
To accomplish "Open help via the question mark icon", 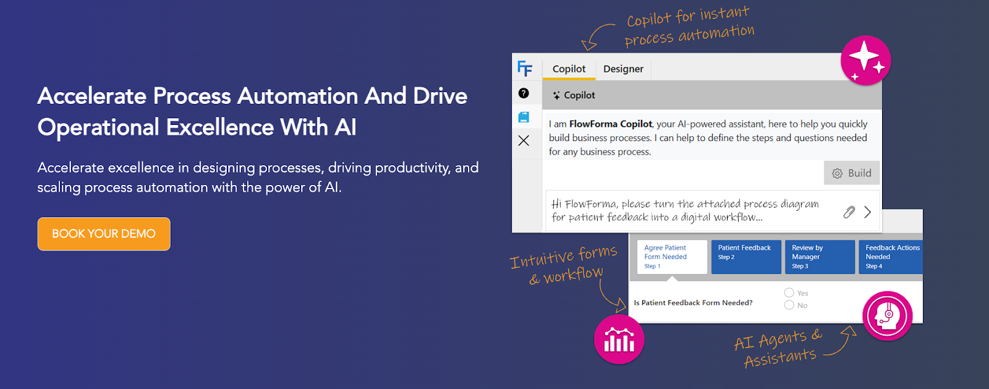I will coord(524,93).
